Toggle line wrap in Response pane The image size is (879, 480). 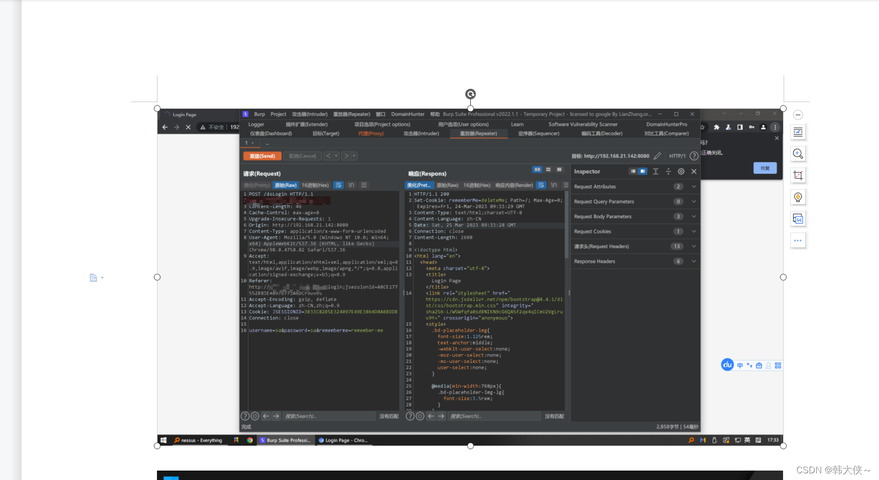541,185
